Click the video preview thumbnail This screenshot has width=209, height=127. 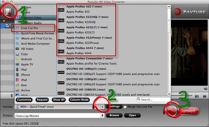[x=189, y=52]
